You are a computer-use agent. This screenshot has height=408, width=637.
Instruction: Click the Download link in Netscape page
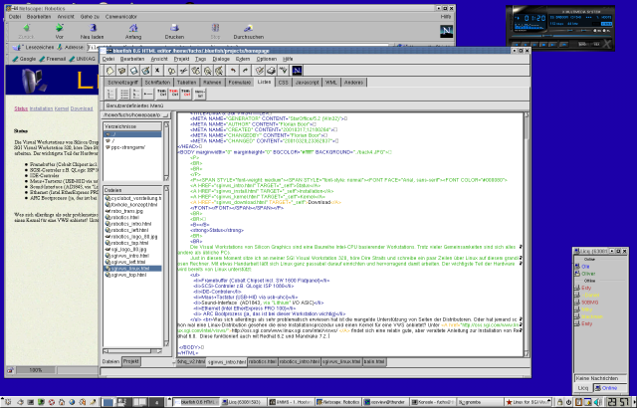(82, 108)
